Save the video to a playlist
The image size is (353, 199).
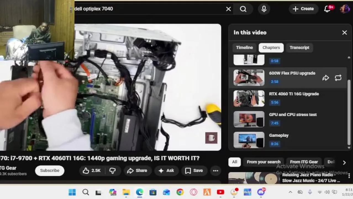tap(194, 171)
